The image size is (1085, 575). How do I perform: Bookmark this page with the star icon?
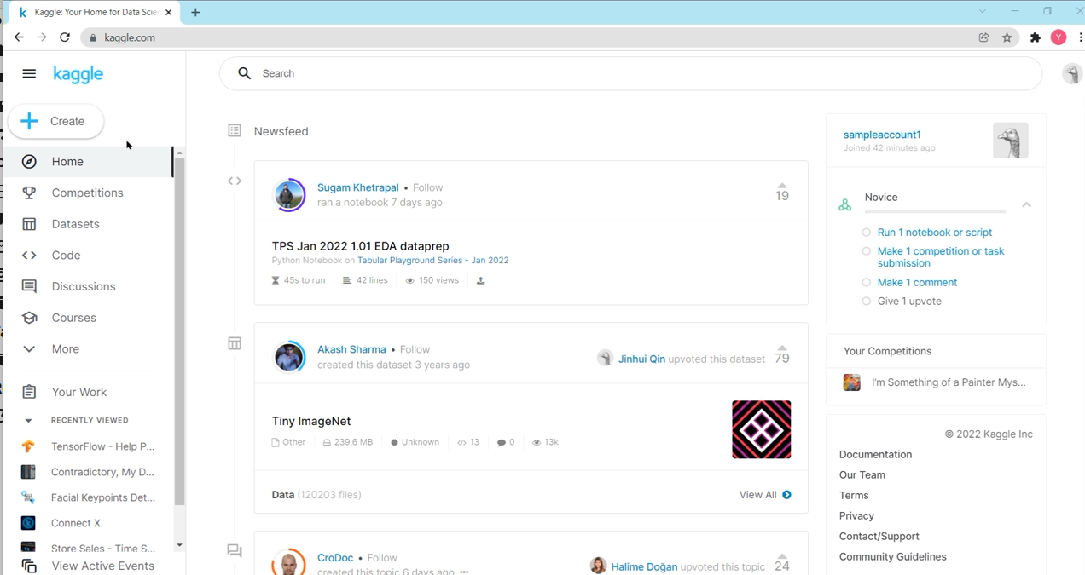[x=1007, y=37]
